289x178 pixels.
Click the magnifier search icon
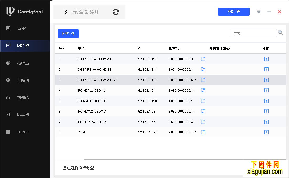tap(281, 33)
